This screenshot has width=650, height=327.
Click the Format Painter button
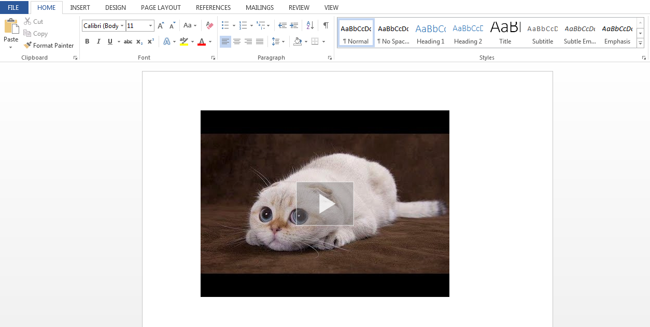tap(49, 46)
